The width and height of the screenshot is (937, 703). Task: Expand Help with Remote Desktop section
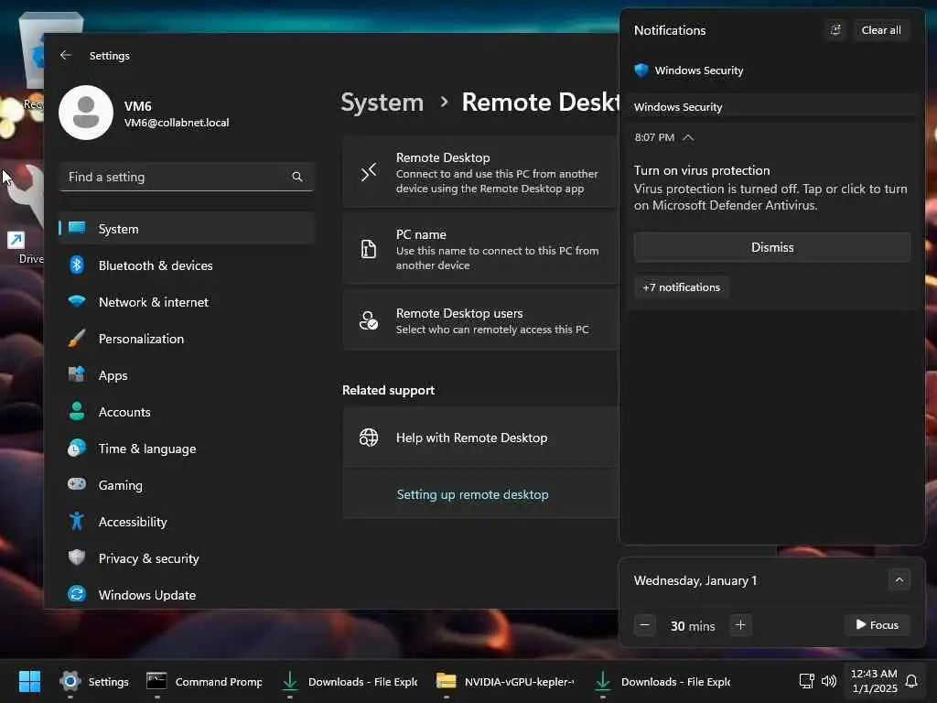point(480,438)
